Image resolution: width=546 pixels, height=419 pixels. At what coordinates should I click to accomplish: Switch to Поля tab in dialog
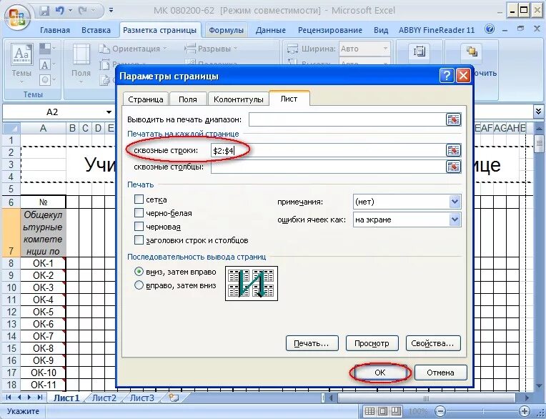(x=188, y=99)
